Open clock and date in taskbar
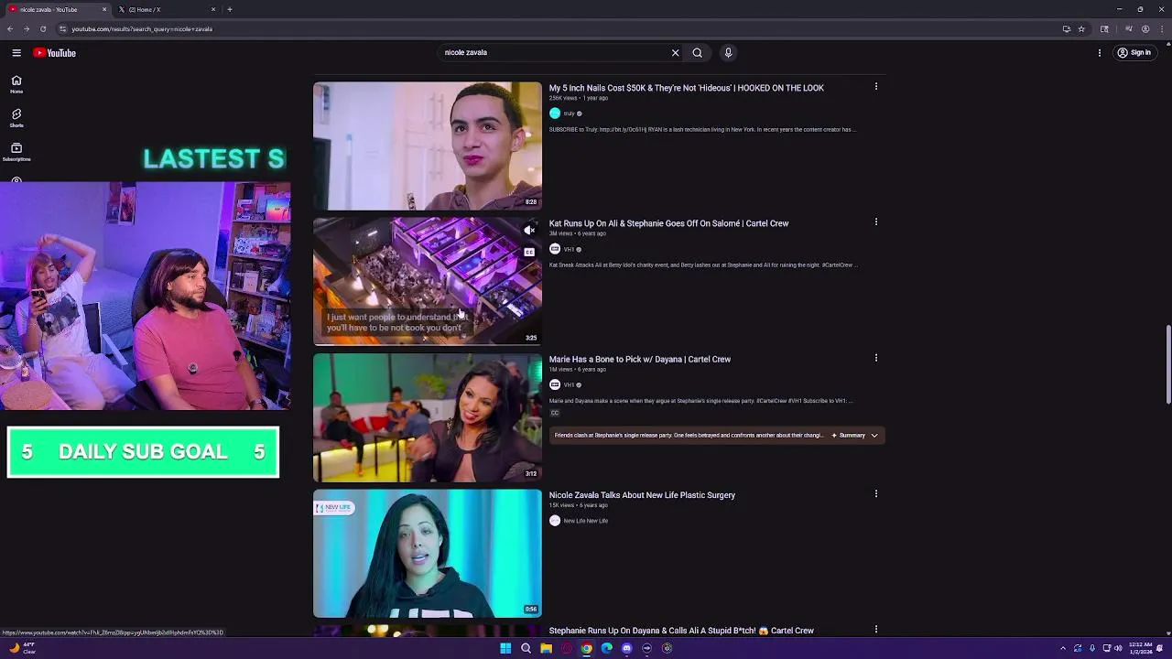The width and height of the screenshot is (1172, 659). click(1141, 648)
